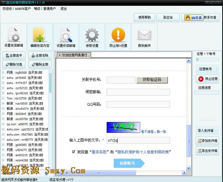Select the sohu lgw95345 account row
The width and height of the screenshot is (223, 182).
(25, 93)
